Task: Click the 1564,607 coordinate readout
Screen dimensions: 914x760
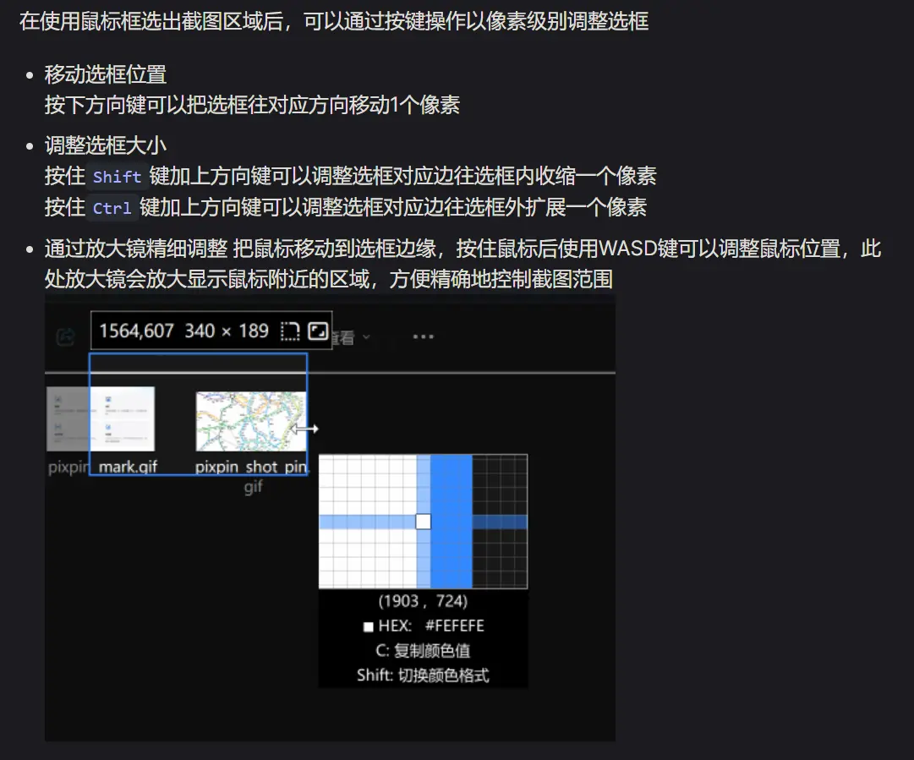Action: [136, 331]
